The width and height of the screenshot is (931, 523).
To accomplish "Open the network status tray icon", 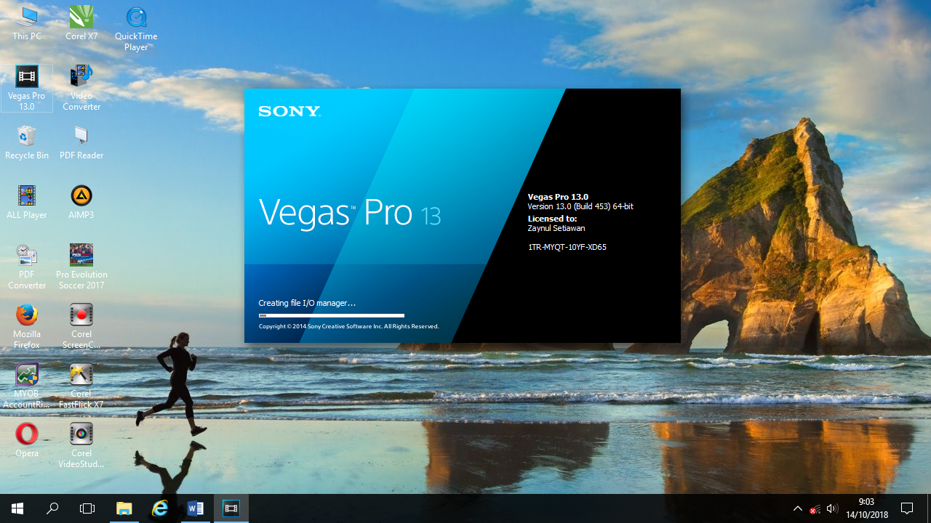I will (815, 508).
